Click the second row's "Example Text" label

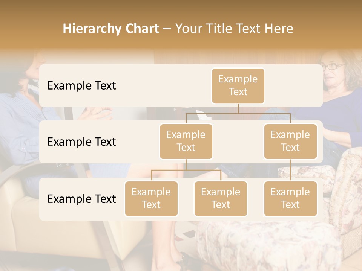[81, 142]
